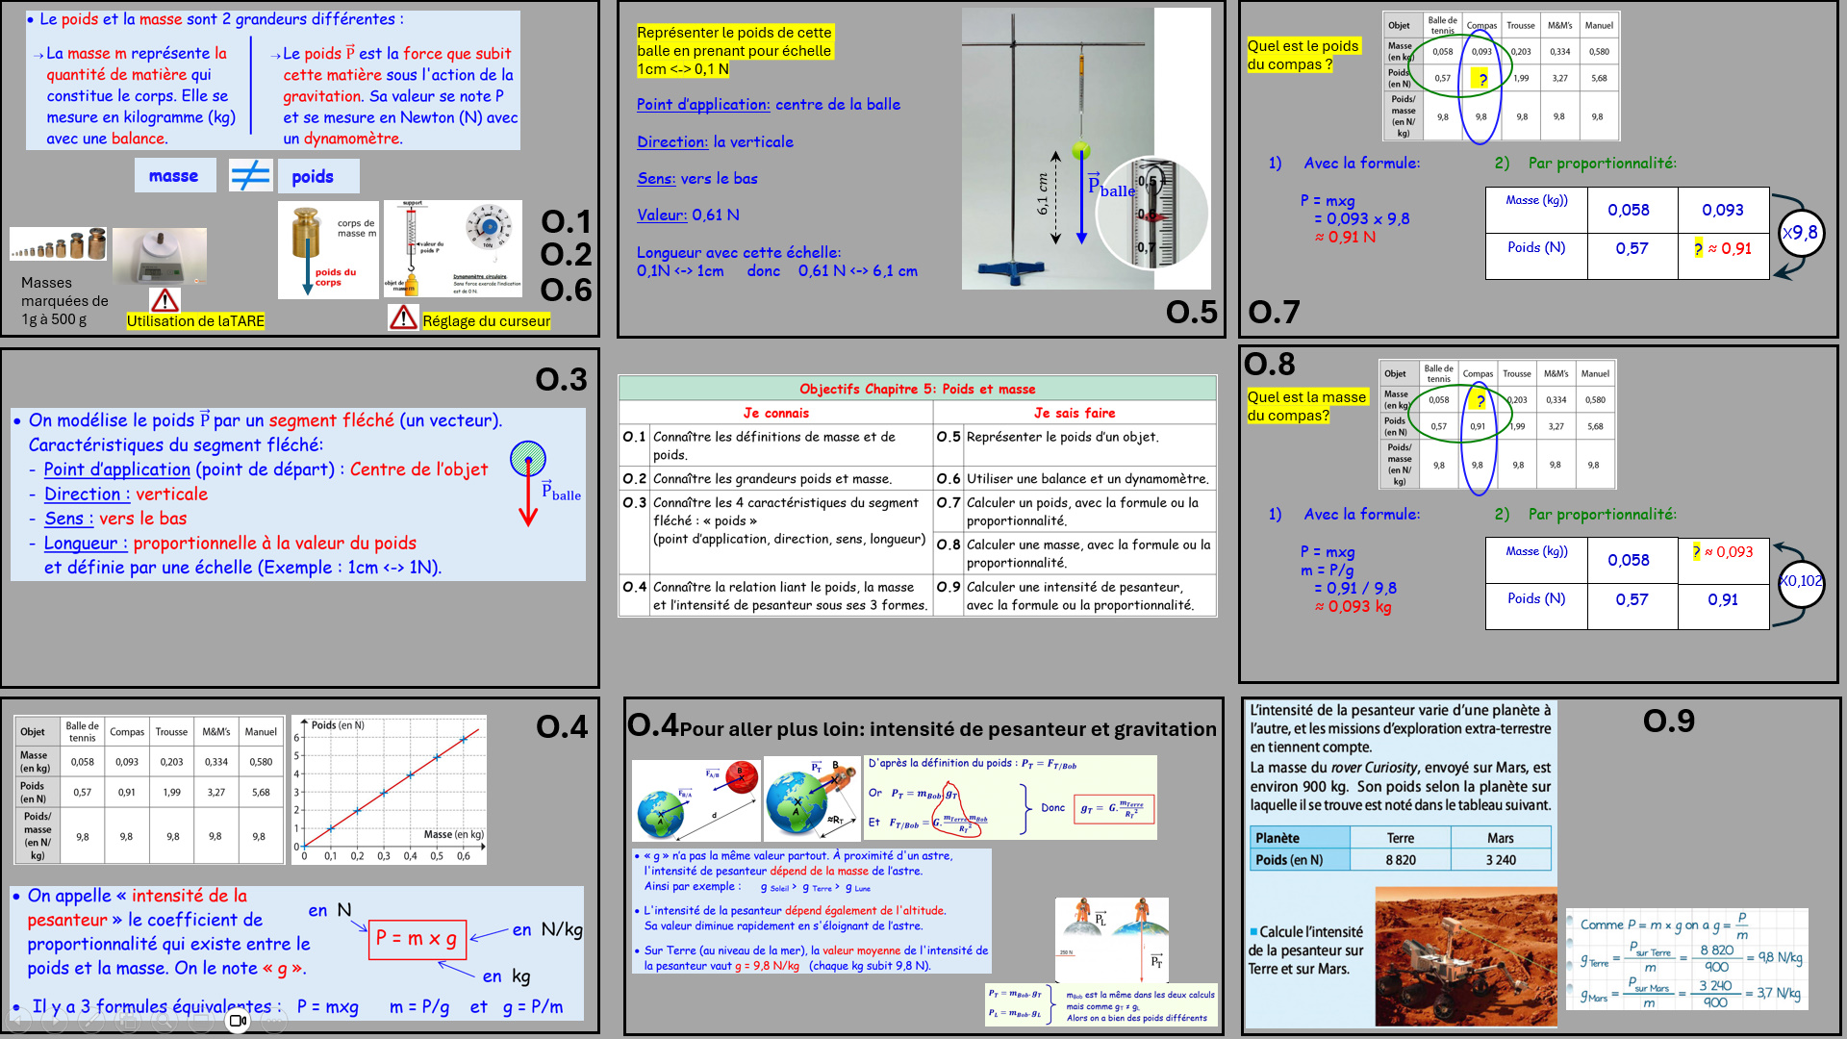Click the circular dynamometer illustration
Image resolution: width=1847 pixels, height=1039 pixels.
pos(489,228)
